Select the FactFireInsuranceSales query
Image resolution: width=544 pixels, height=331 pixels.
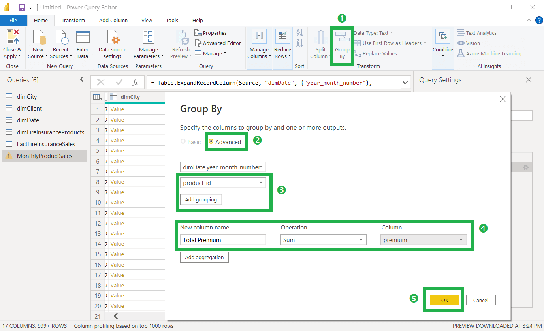[46, 144]
